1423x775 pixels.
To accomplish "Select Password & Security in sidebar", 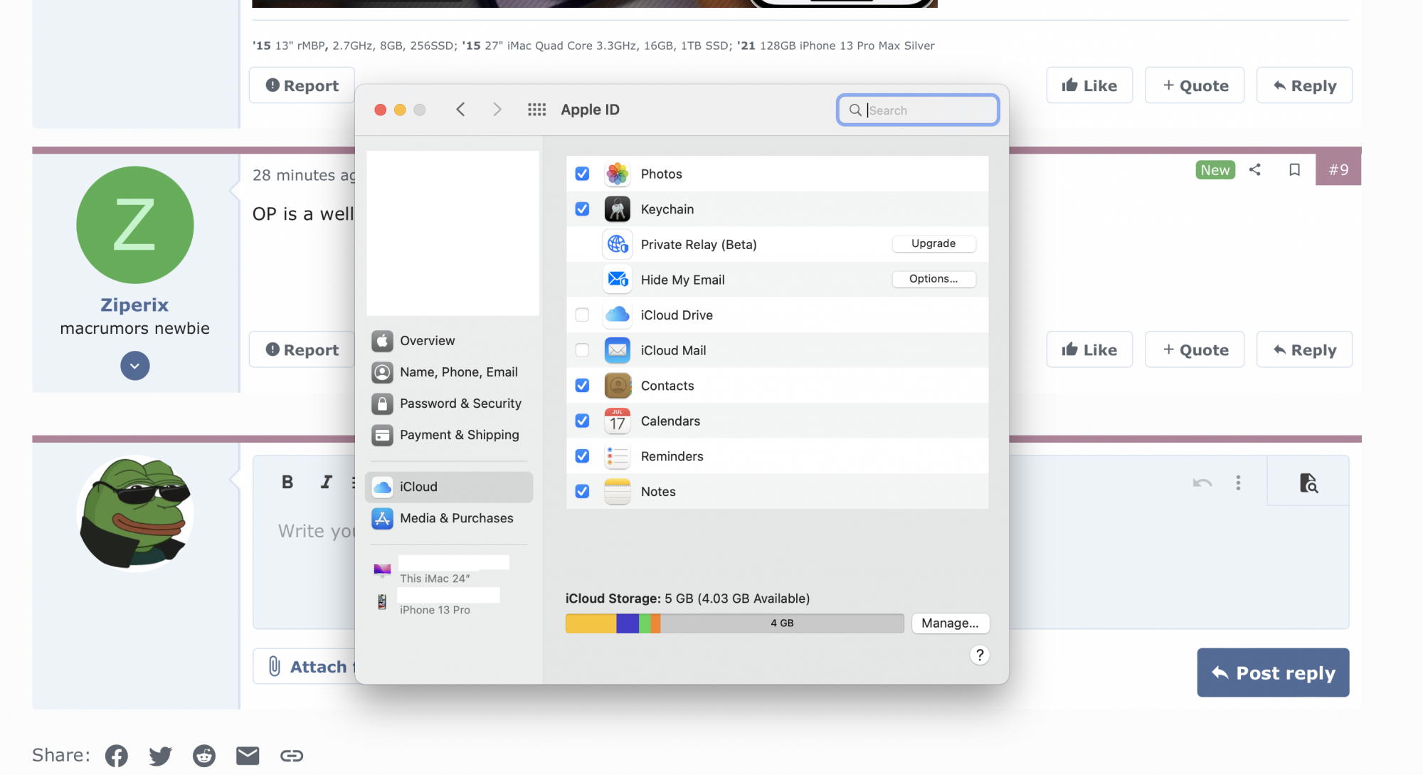I will point(460,404).
